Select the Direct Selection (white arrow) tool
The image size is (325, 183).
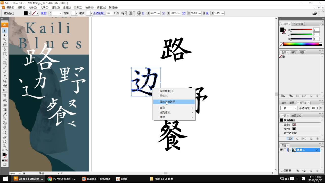pyautogui.click(x=5, y=35)
